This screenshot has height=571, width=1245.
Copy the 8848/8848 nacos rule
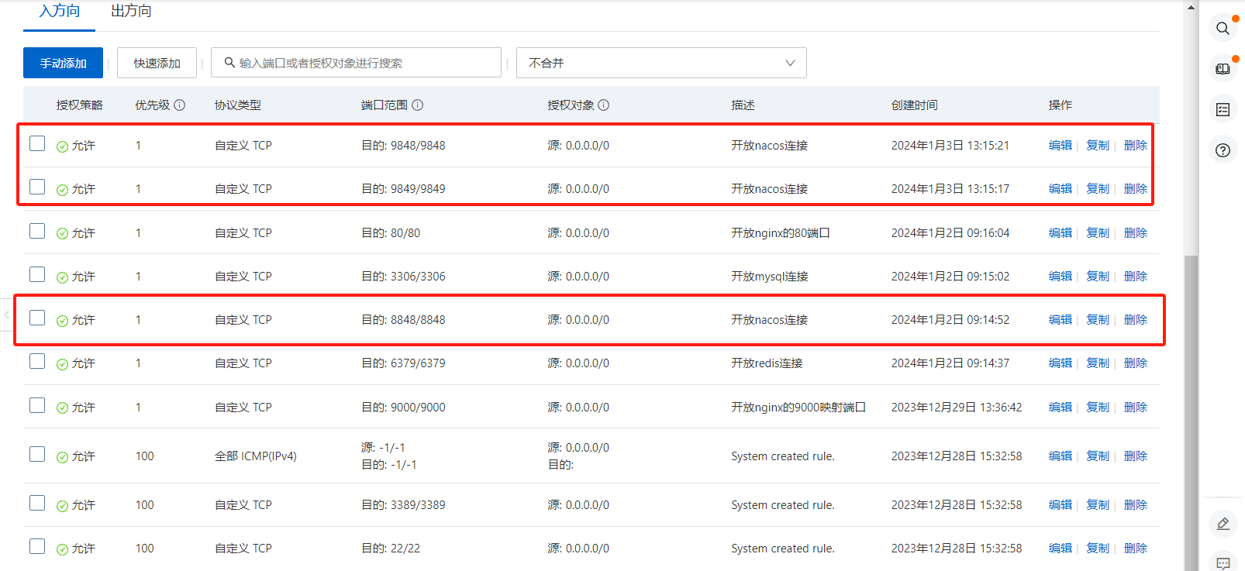(1097, 320)
